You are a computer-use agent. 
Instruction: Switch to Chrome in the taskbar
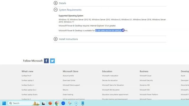(x=57, y=103)
